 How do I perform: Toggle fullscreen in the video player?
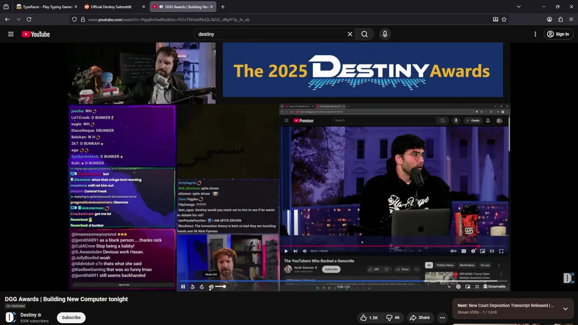pyautogui.click(x=477, y=287)
